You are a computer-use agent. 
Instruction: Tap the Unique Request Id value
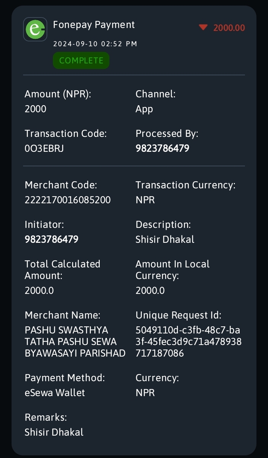pyautogui.click(x=188, y=342)
